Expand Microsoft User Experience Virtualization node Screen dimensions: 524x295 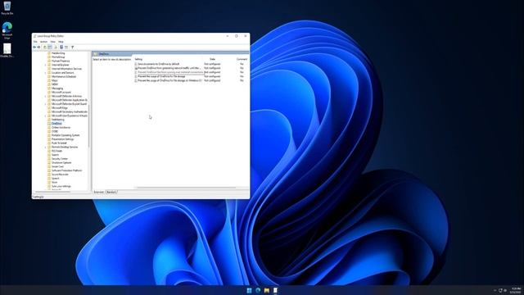[46, 116]
